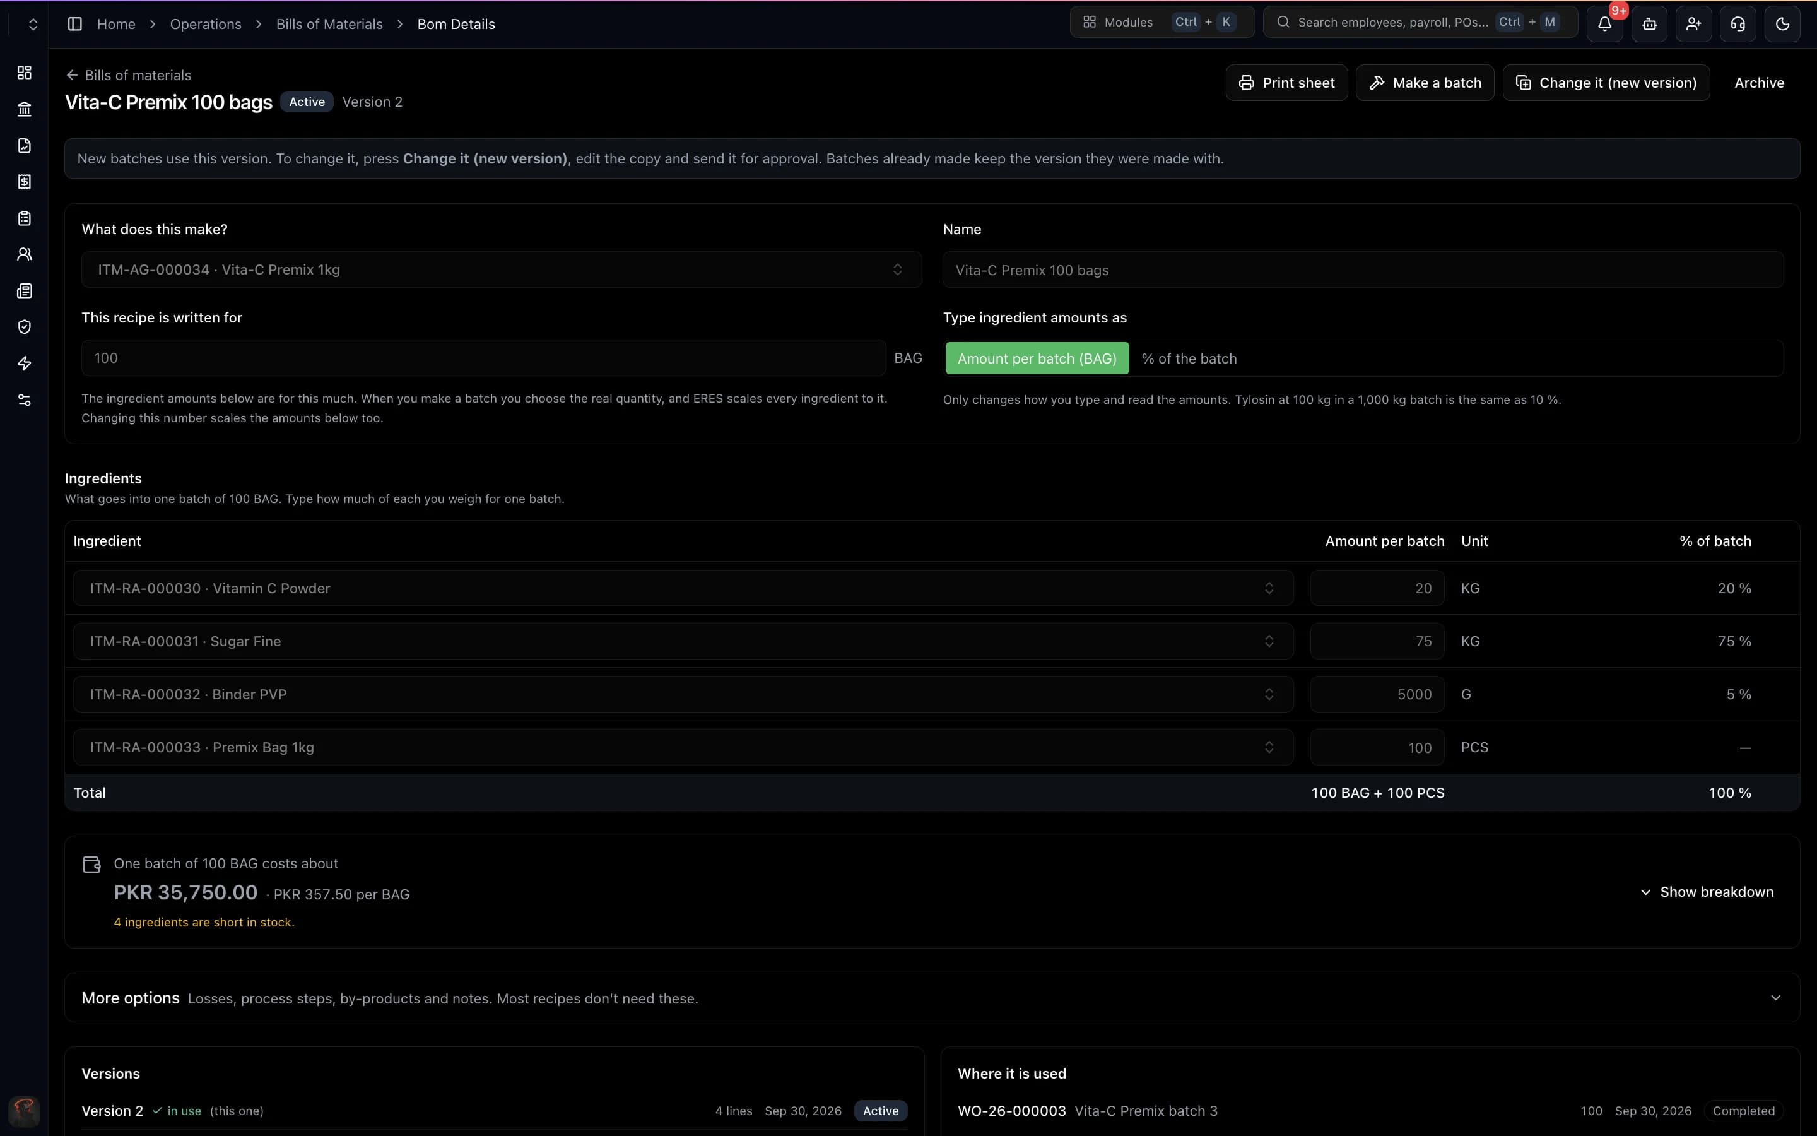Screen dimensions: 1817x1136
Task: Click Archive button
Action: coord(1758,83)
